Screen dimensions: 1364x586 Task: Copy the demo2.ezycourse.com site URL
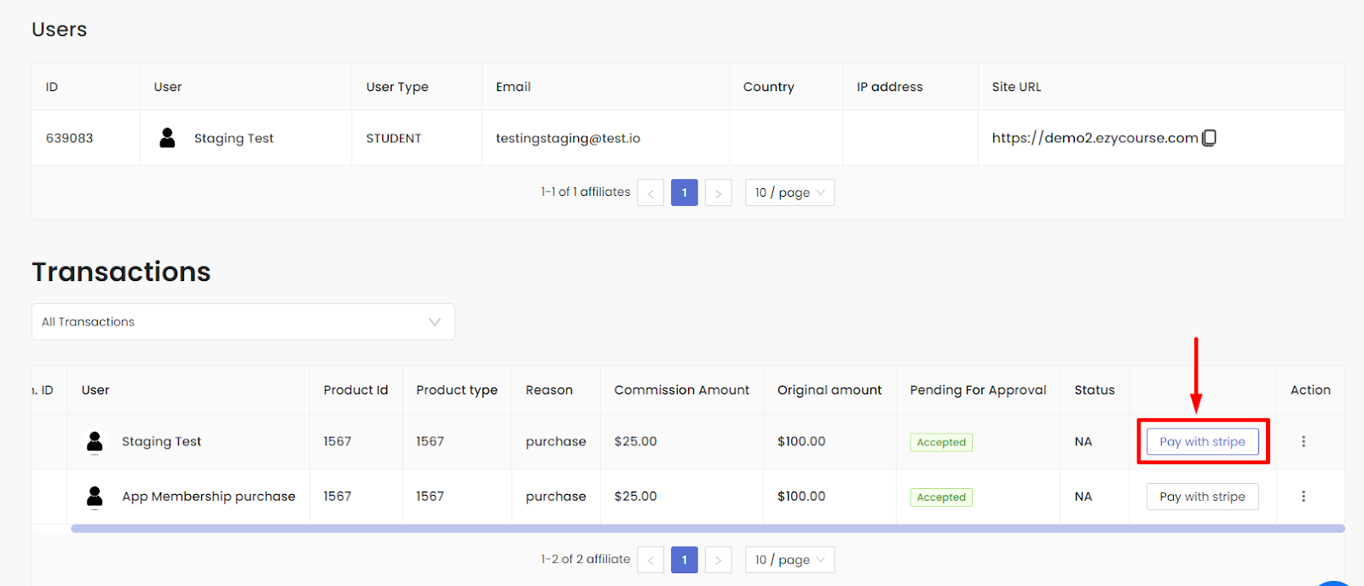point(1209,138)
